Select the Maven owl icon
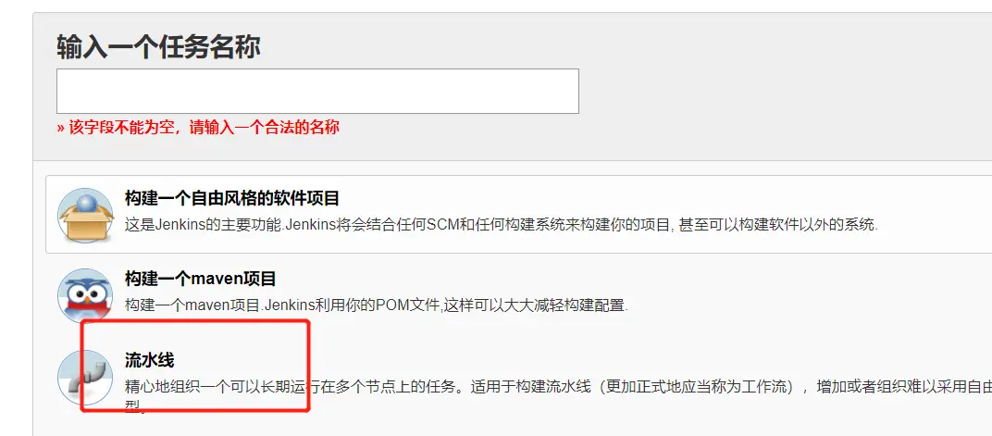The image size is (992, 436). pos(85,296)
